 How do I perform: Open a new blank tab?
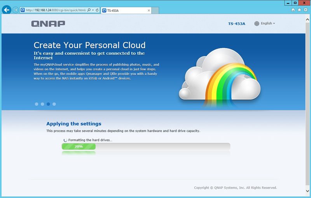coord(155,10)
